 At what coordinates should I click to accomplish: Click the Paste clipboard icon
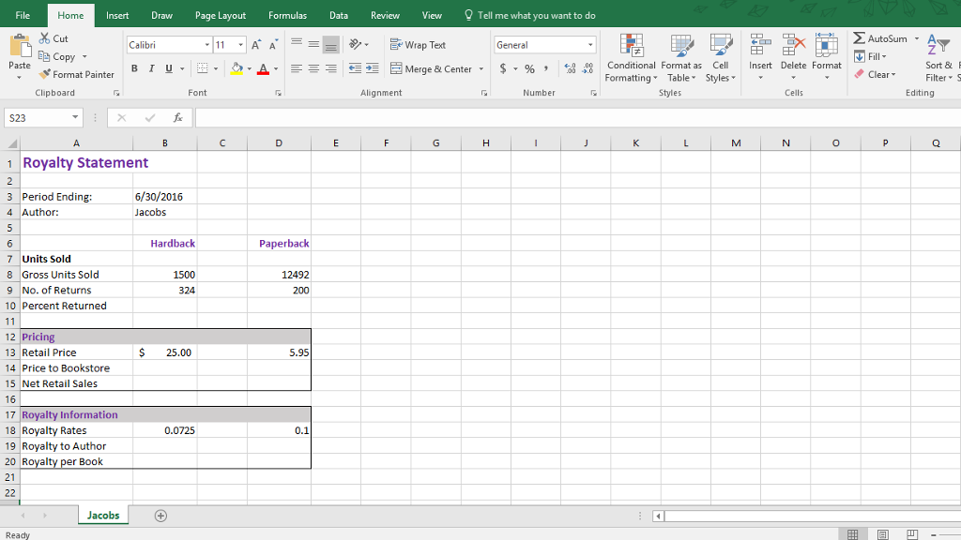pyautogui.click(x=19, y=47)
